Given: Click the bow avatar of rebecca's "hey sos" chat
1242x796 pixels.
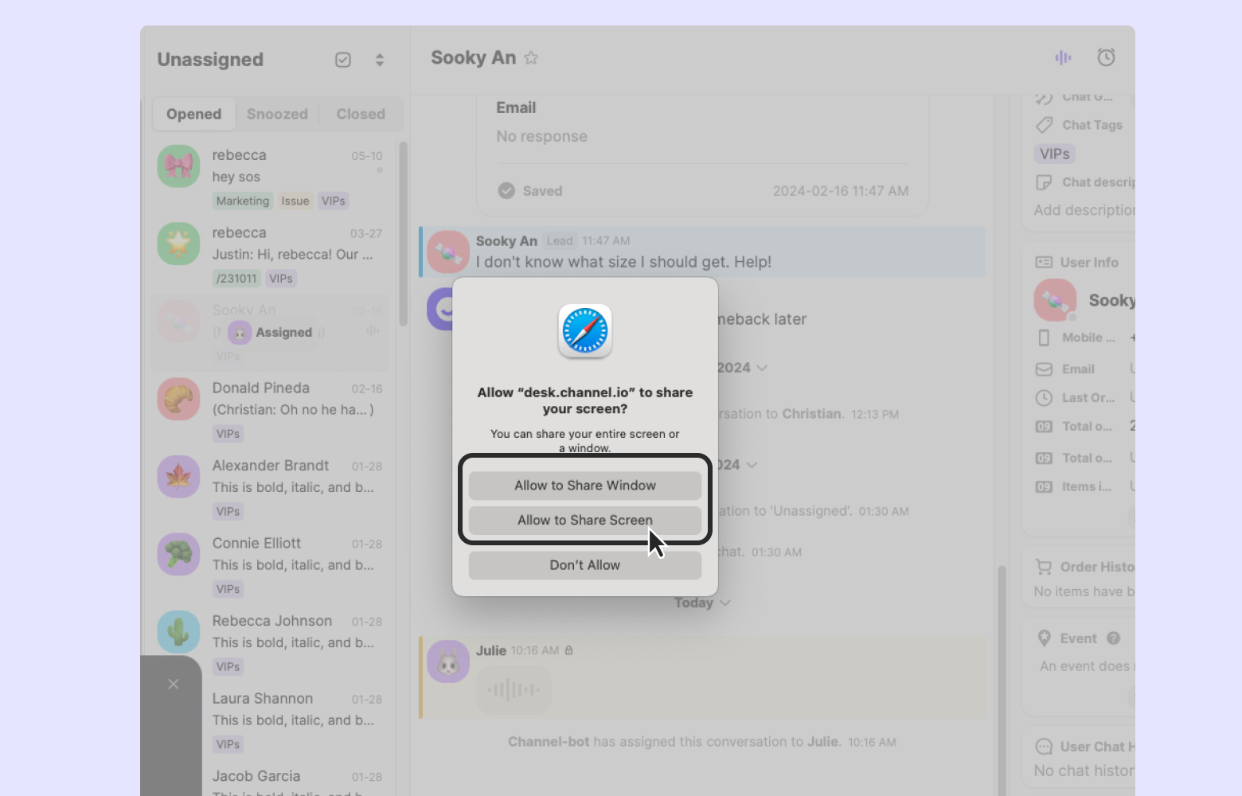Looking at the screenshot, I should [x=178, y=166].
